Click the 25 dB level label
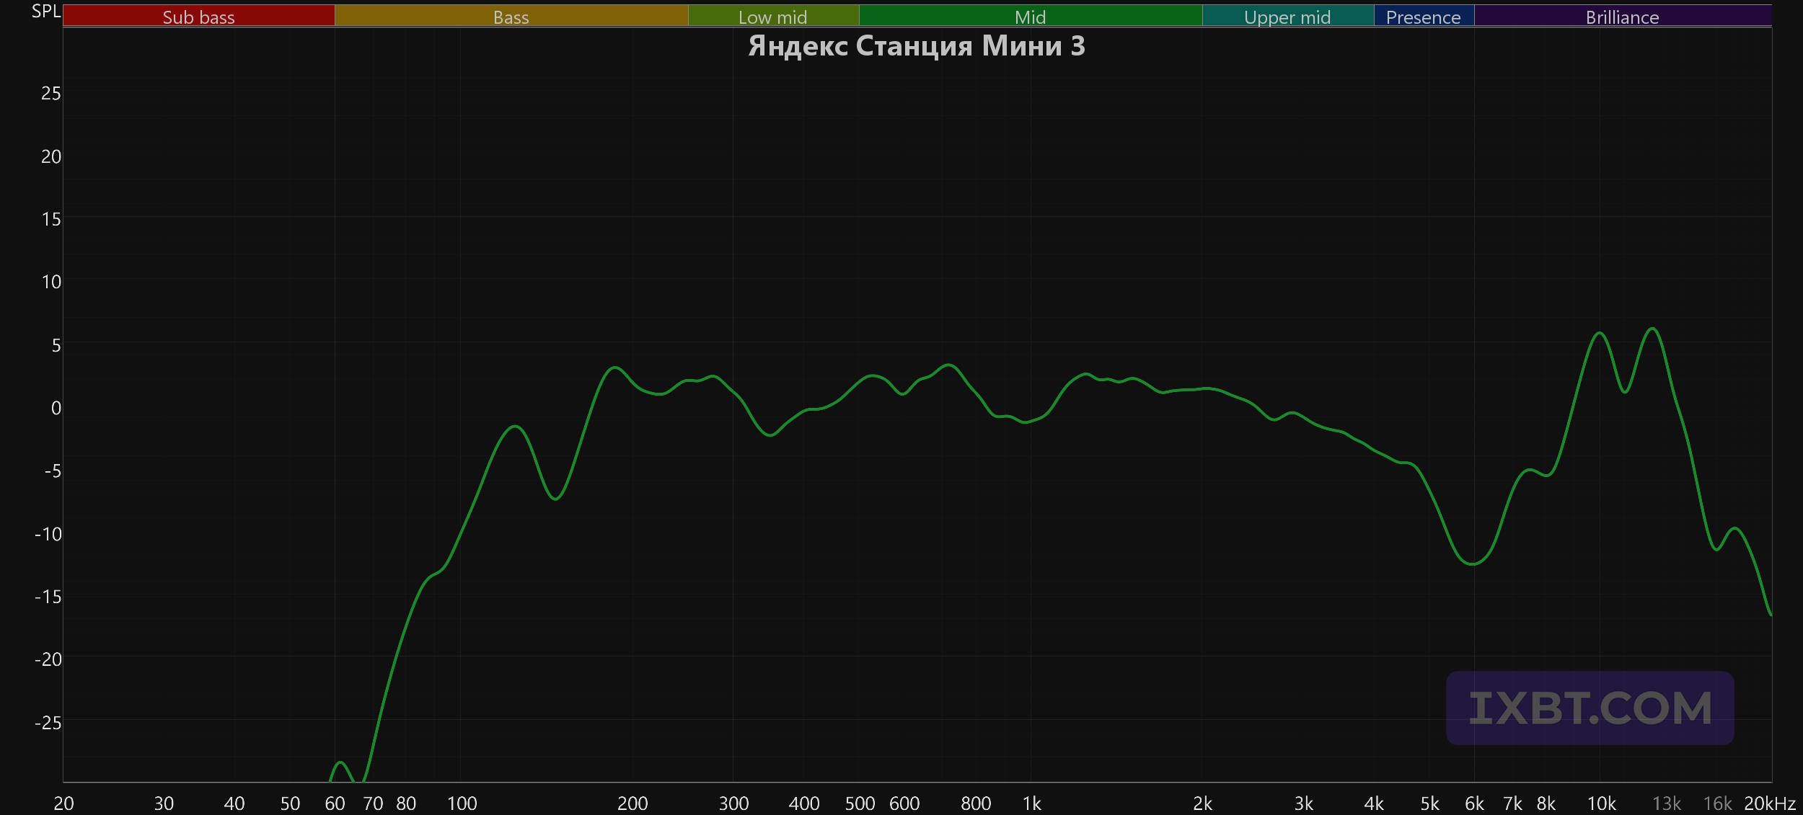The height and width of the screenshot is (815, 1803). coord(50,93)
